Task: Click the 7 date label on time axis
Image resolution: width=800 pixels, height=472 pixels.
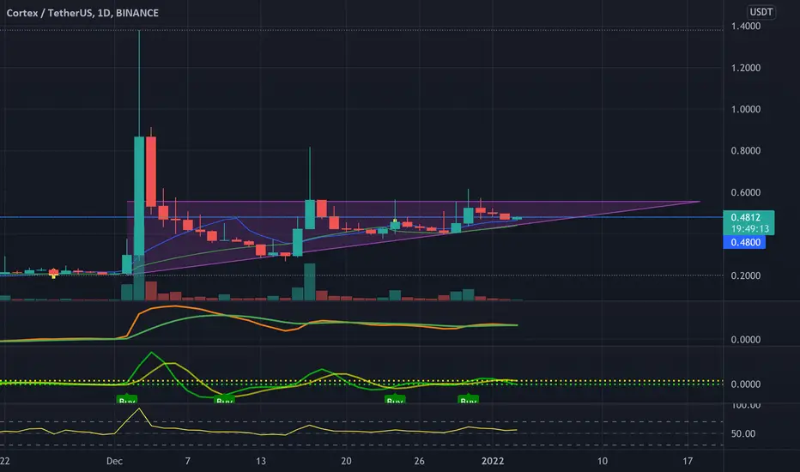Action: coord(188,462)
